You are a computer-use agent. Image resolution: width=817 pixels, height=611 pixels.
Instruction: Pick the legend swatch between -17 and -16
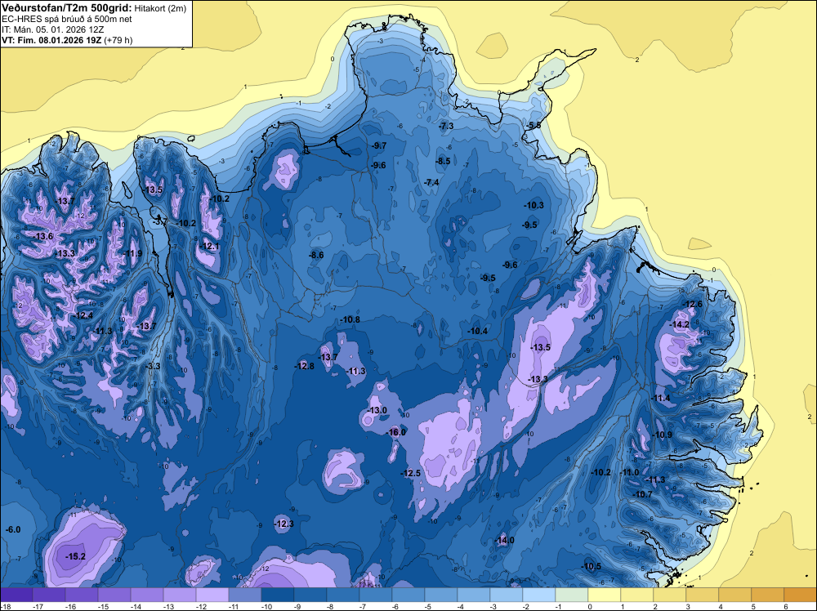click(x=49, y=595)
